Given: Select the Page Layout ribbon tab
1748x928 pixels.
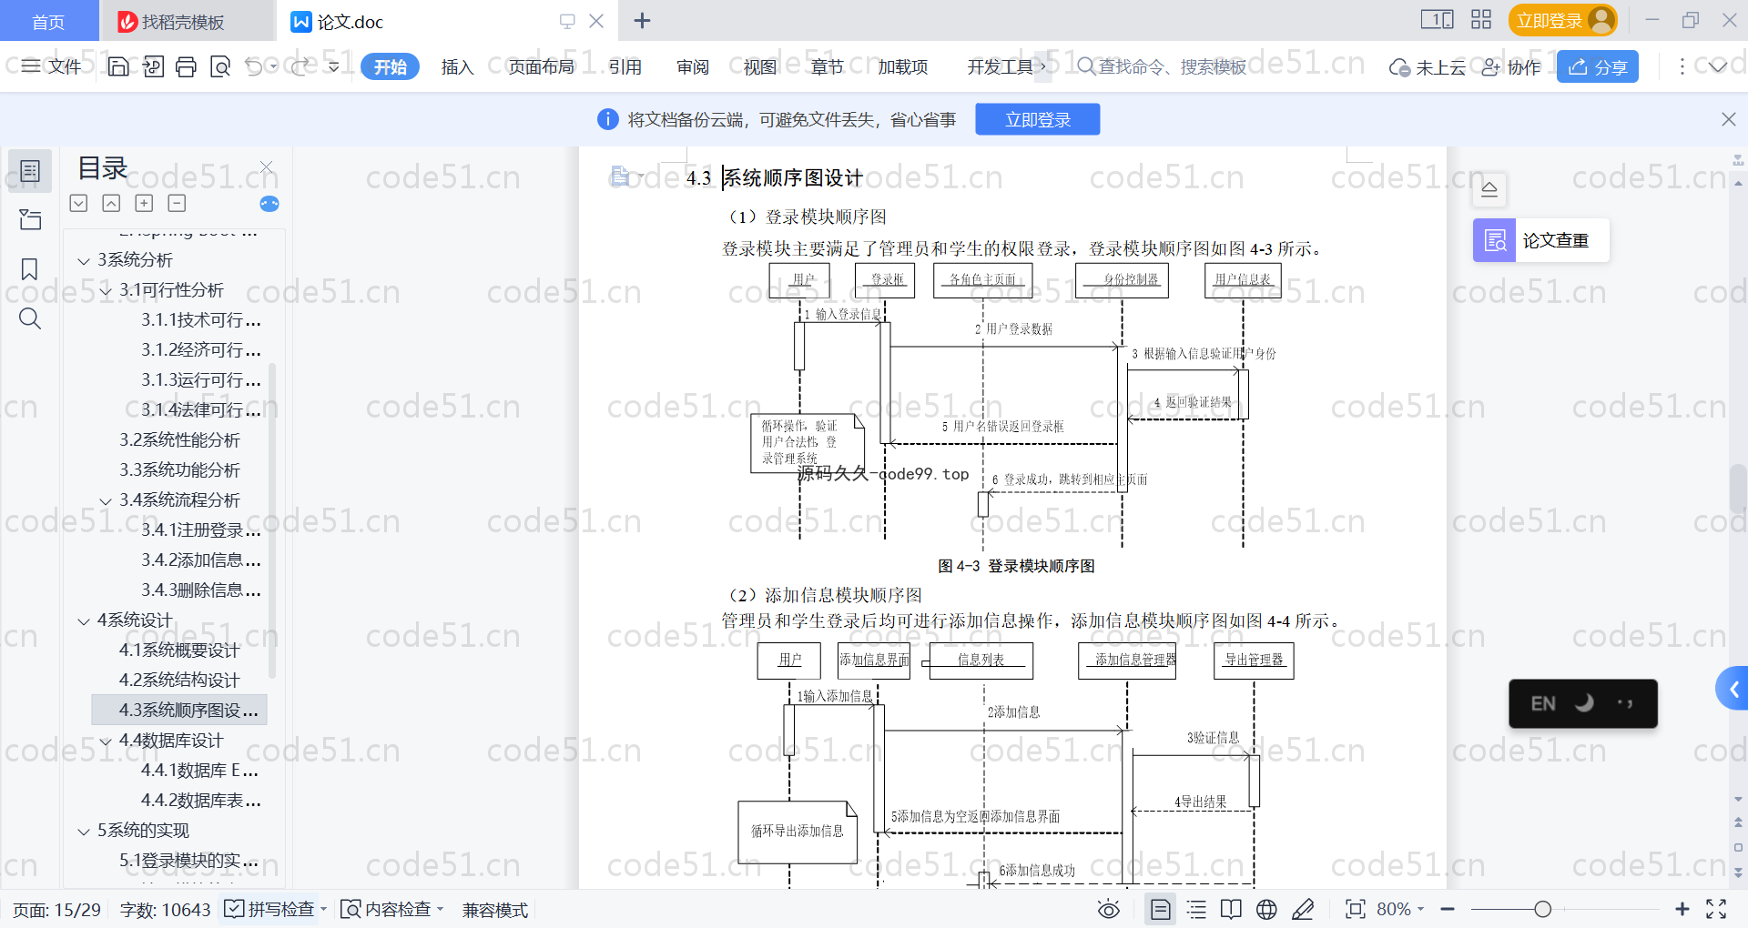Looking at the screenshot, I should tap(541, 66).
